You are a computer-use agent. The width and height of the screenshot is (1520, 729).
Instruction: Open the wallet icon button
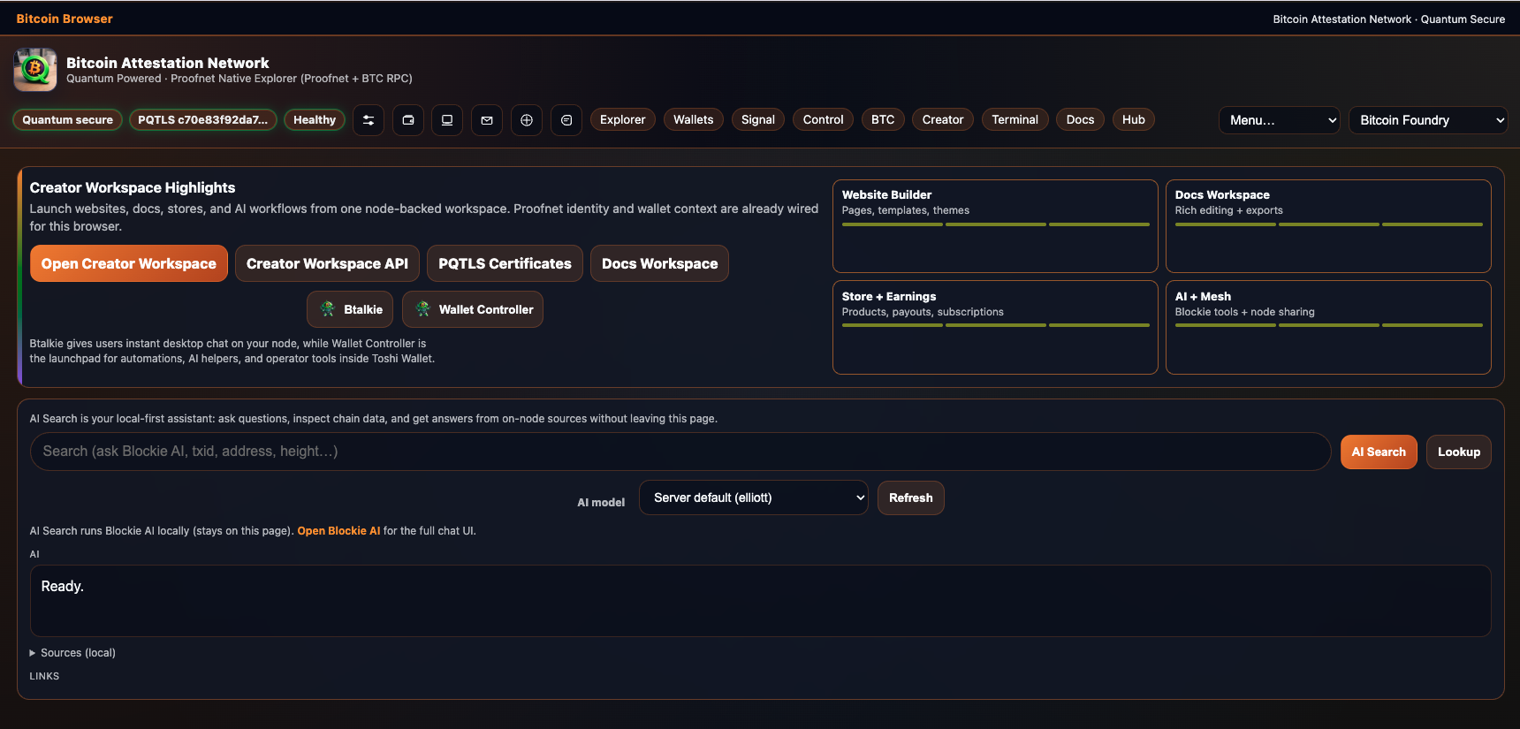point(408,120)
